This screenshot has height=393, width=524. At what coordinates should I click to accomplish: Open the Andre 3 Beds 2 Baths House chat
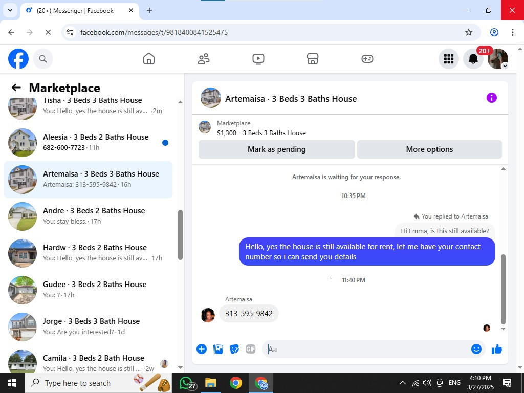click(88, 216)
